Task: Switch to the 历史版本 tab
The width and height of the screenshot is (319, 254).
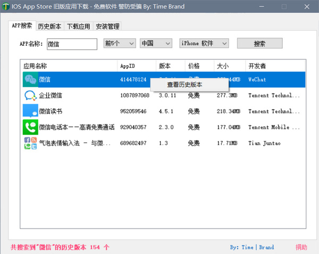Action: pos(49,27)
